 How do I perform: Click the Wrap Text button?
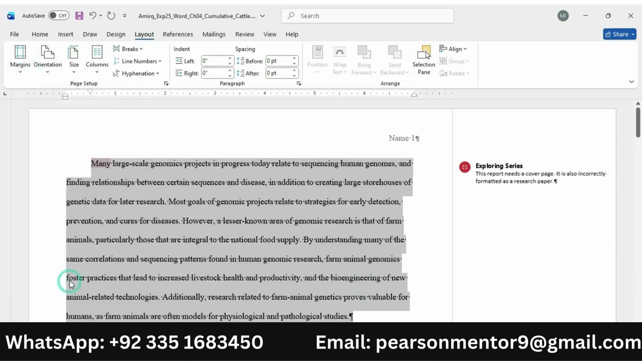tap(340, 60)
